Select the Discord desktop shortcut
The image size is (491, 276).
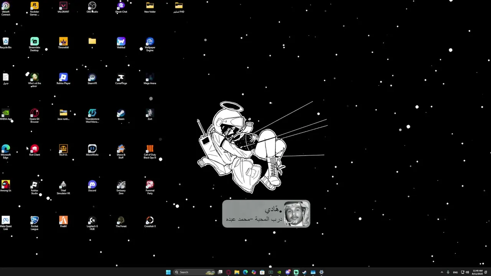92,186
